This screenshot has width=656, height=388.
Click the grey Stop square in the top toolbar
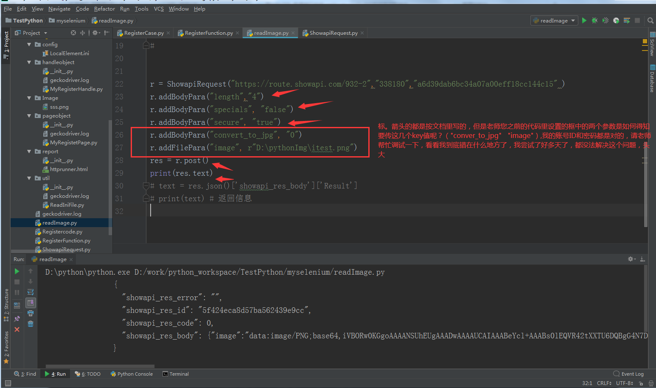[637, 20]
